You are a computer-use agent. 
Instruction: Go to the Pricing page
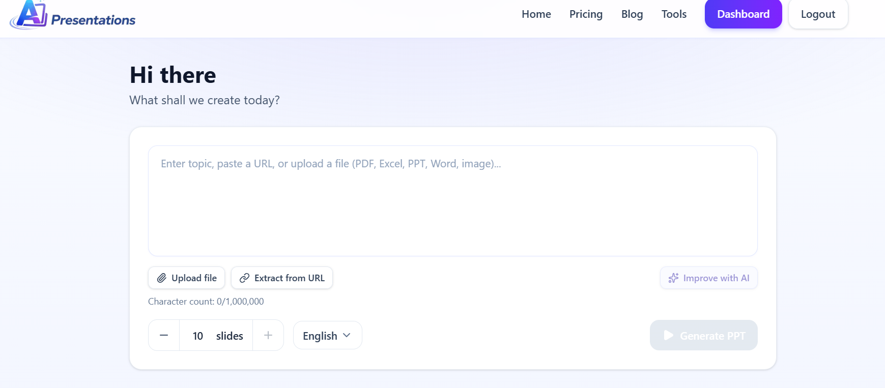point(586,14)
